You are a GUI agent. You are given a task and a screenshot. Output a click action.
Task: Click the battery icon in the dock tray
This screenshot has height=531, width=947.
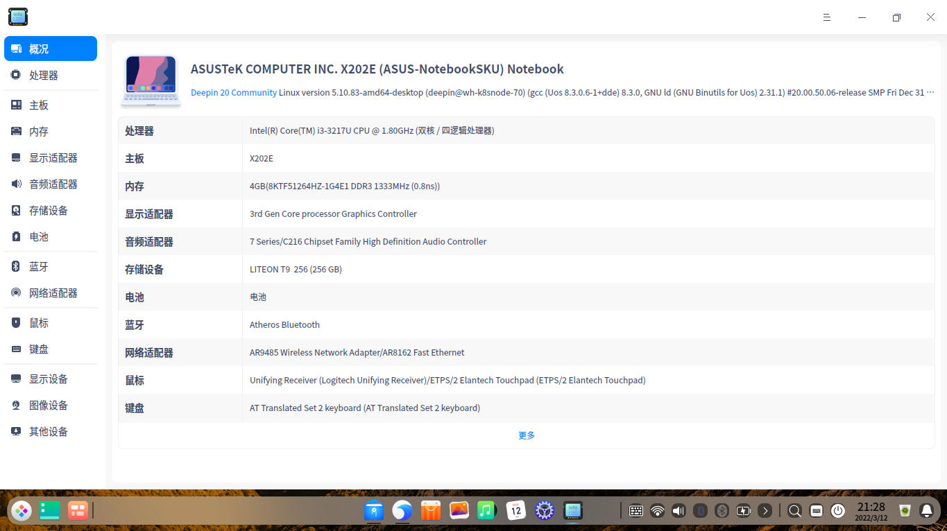click(x=744, y=511)
